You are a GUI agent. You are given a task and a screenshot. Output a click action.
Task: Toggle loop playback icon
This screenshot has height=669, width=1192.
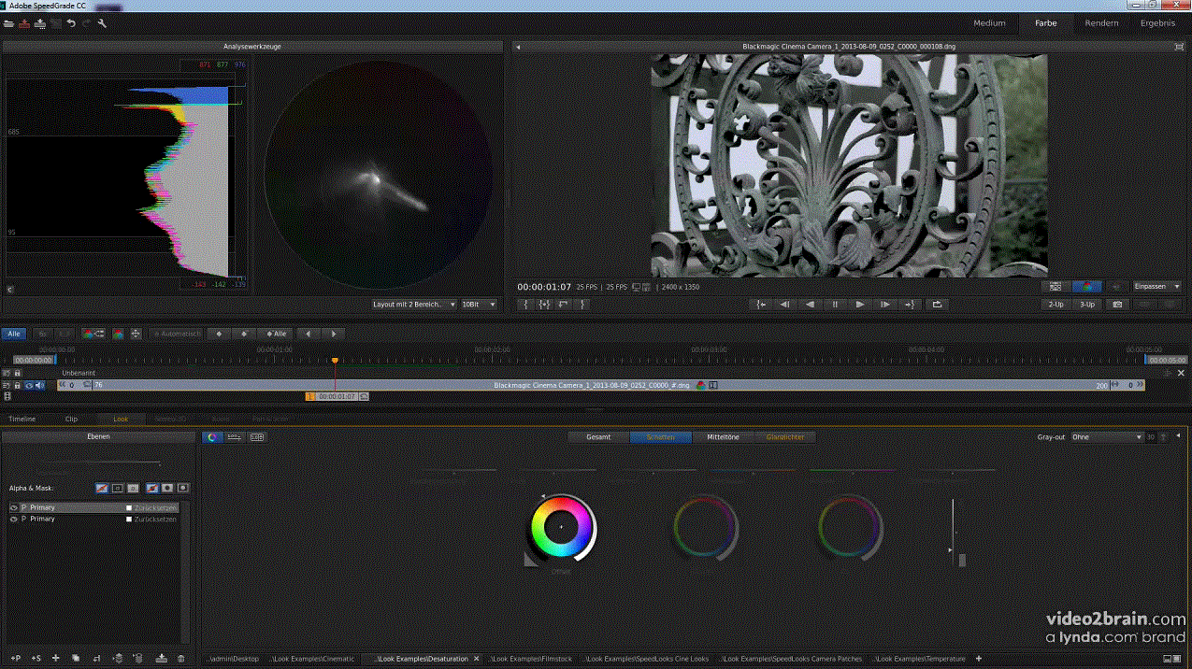pos(937,305)
